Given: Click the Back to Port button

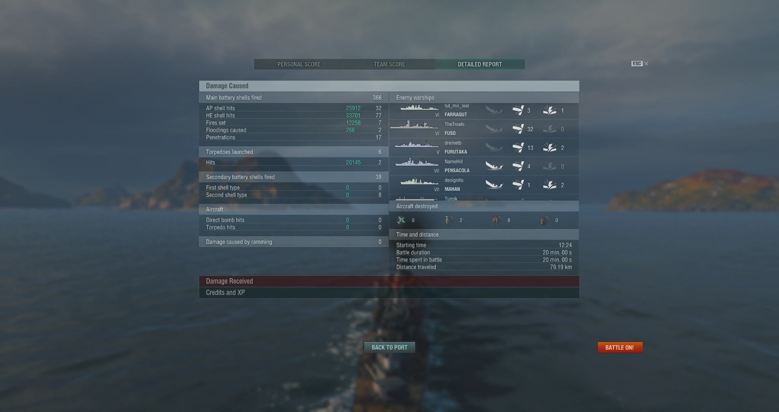Looking at the screenshot, I should [389, 348].
